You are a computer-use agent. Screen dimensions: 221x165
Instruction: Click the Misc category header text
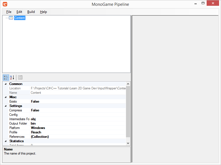pos(13,97)
